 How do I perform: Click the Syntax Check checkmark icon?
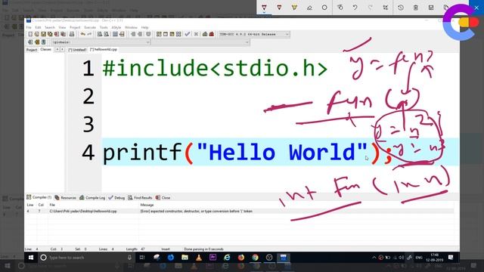[187, 34]
